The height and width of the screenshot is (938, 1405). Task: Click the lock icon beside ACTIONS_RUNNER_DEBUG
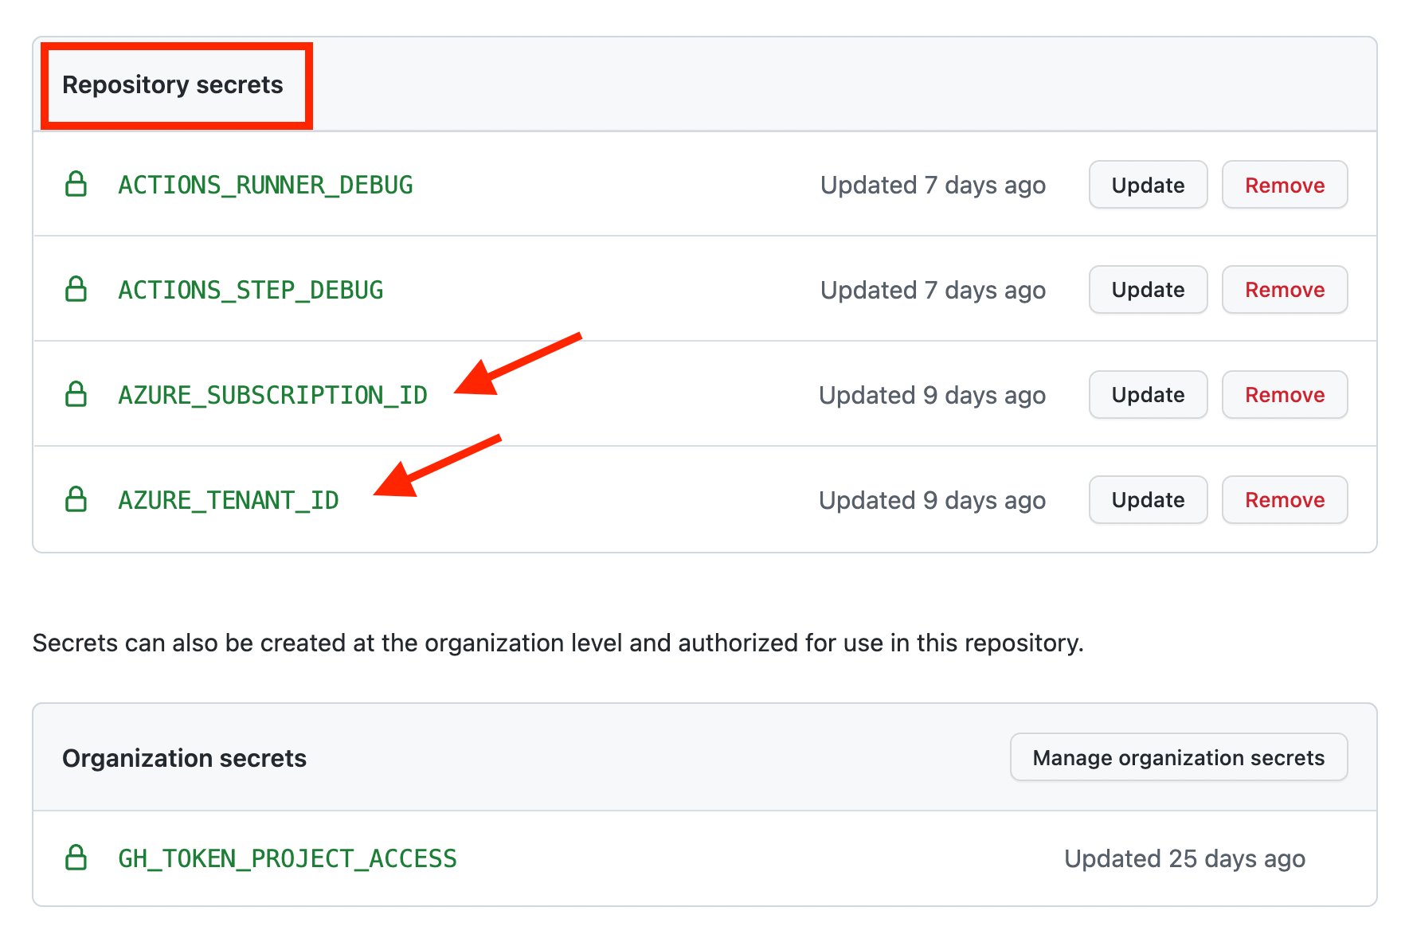coord(76,185)
